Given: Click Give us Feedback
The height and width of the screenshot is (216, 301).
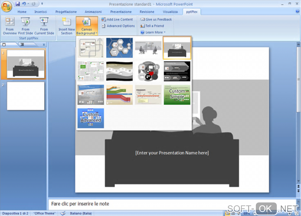Looking at the screenshot, I should (156, 19).
